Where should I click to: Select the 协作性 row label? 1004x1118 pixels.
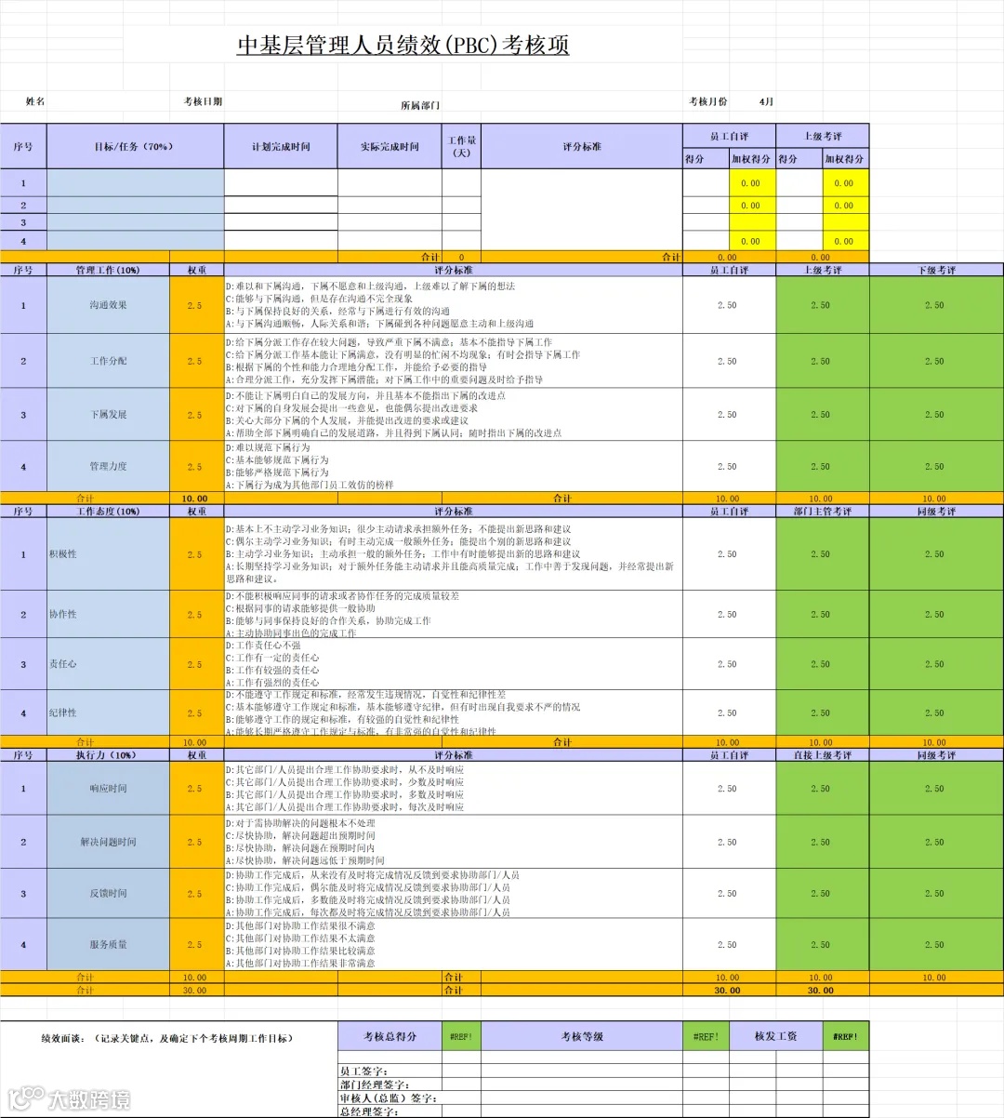coord(108,614)
